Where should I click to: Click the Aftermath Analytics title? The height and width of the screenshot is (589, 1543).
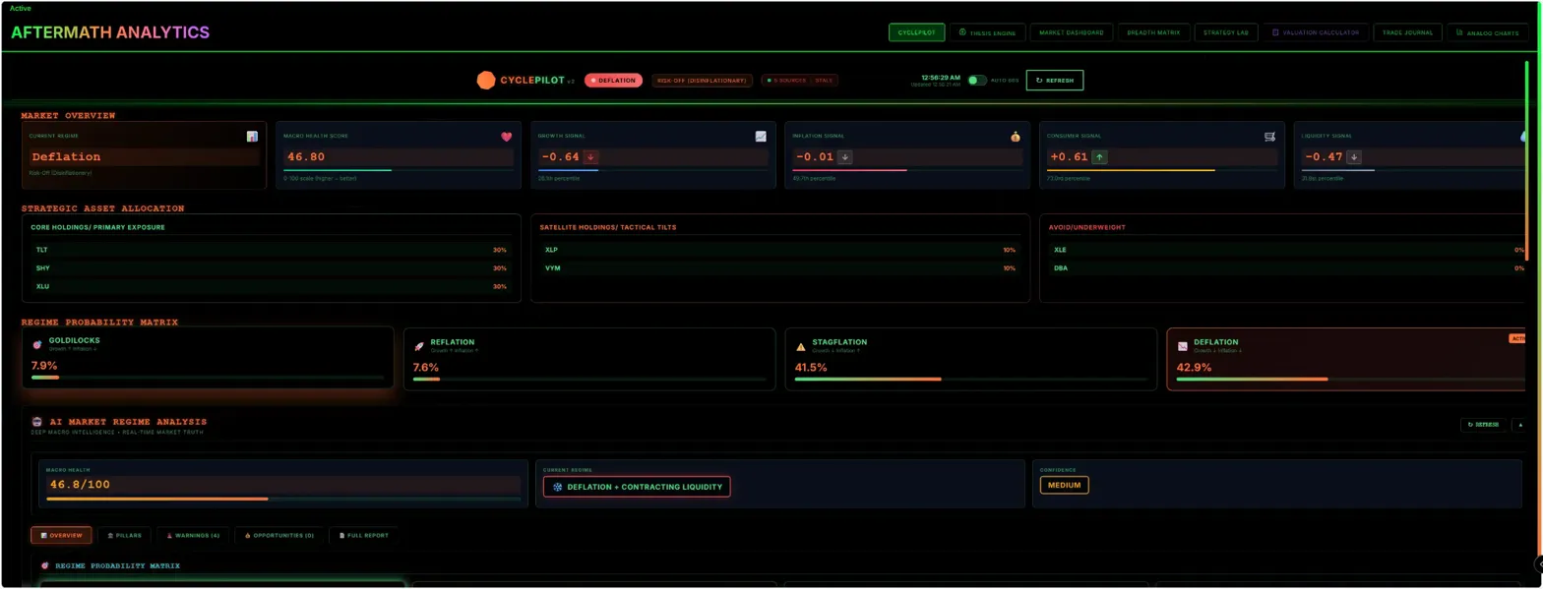(110, 31)
